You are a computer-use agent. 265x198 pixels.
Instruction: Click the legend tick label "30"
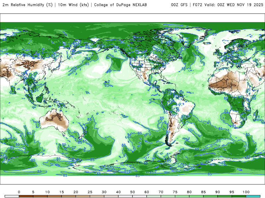104,192
